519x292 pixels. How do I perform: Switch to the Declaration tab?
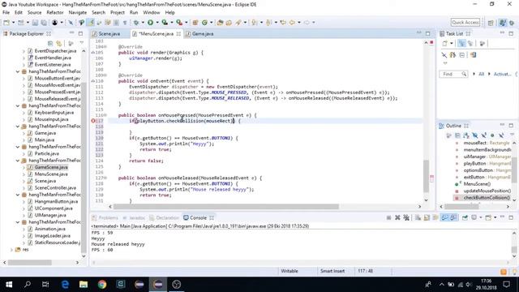coord(167,218)
